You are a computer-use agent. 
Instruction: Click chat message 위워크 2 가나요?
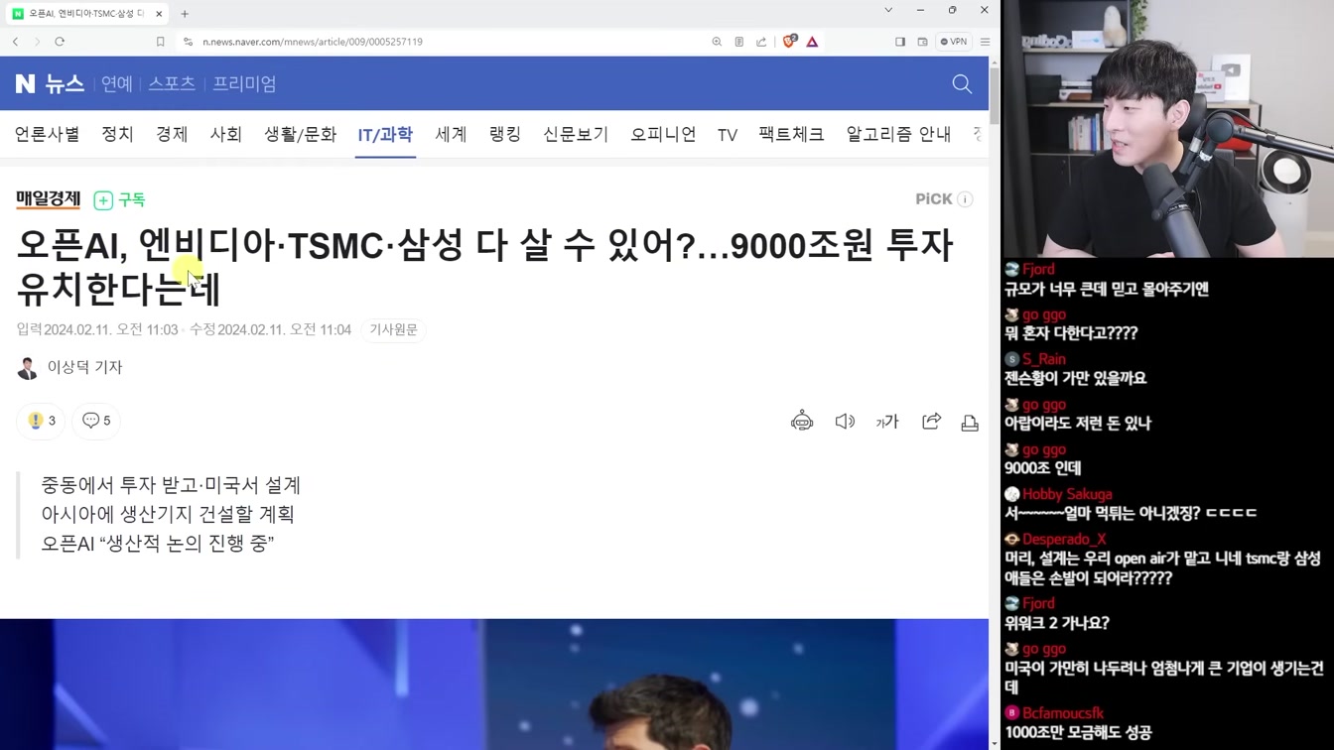pos(1056,623)
